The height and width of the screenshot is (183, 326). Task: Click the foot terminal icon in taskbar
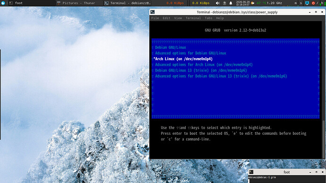pyautogui.click(x=11, y=3)
